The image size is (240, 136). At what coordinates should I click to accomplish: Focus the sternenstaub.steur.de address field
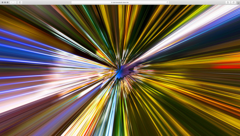point(120,2)
